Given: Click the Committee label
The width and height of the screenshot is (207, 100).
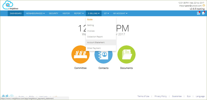Looking at the screenshot, I should click(x=80, y=68).
